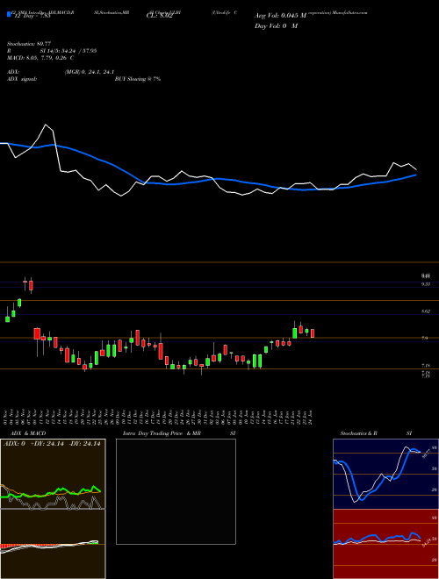Select the 'Avg Vol: 0.045 M' text
This screenshot has height=579, width=439.
point(280,16)
